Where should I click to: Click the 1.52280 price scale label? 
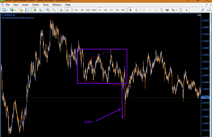coord(205,117)
